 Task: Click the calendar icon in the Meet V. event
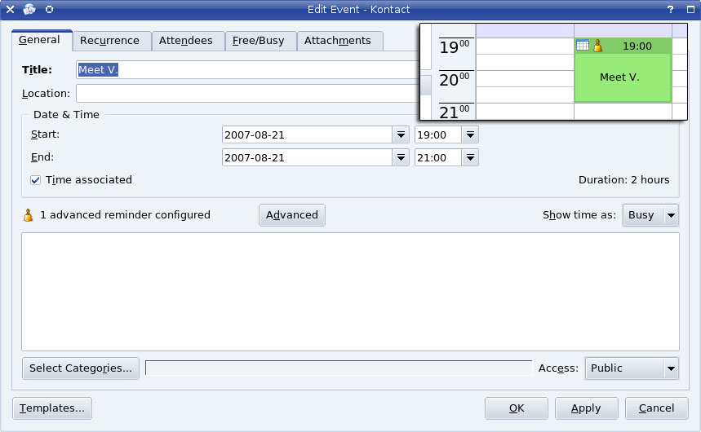point(582,45)
